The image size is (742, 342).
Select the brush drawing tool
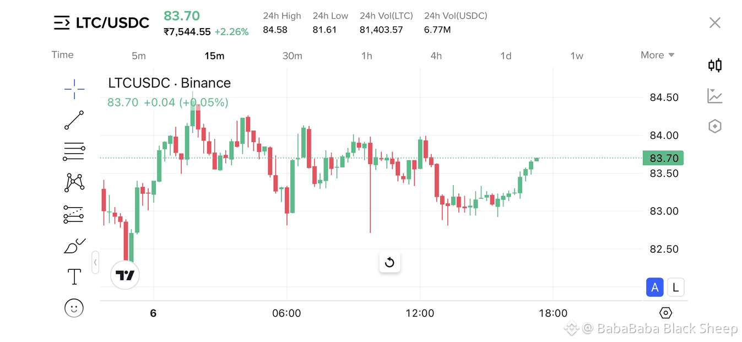tap(74, 246)
